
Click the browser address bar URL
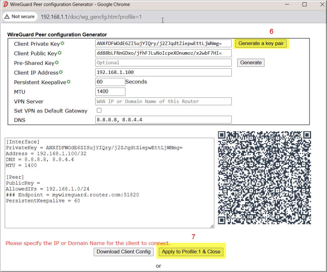pyautogui.click(x=91, y=17)
